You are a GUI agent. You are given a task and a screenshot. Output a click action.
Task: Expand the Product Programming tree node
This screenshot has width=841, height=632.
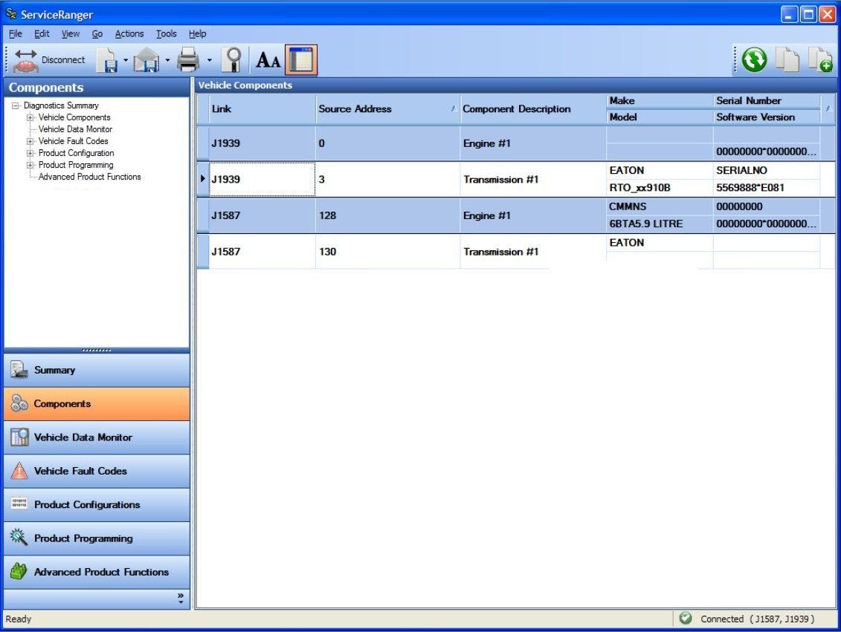(x=30, y=165)
